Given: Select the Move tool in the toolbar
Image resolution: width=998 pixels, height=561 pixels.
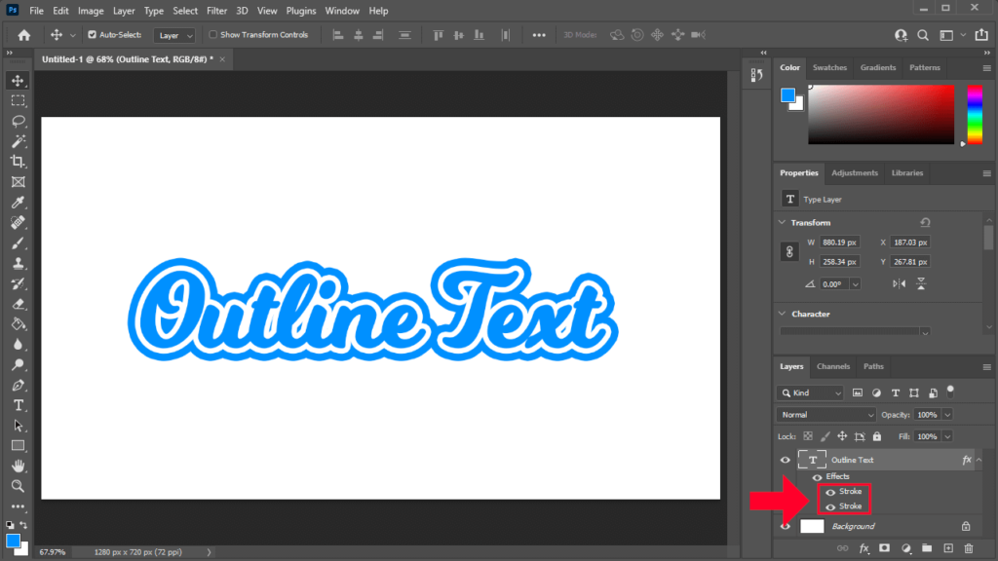Looking at the screenshot, I should (x=18, y=81).
